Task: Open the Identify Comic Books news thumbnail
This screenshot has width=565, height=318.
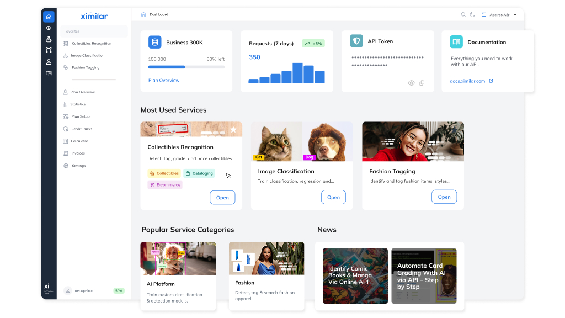Action: pos(355,275)
